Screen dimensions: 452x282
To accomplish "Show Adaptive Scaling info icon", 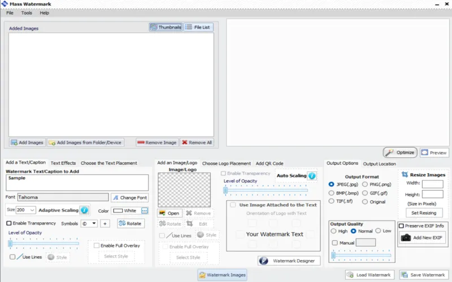I will pyautogui.click(x=84, y=210).
